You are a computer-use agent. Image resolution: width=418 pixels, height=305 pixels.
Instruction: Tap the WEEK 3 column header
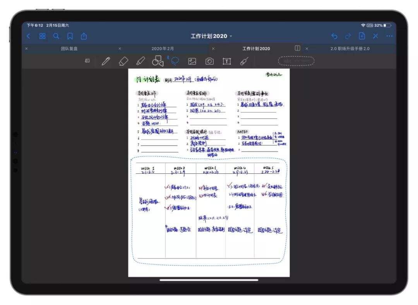click(210, 168)
